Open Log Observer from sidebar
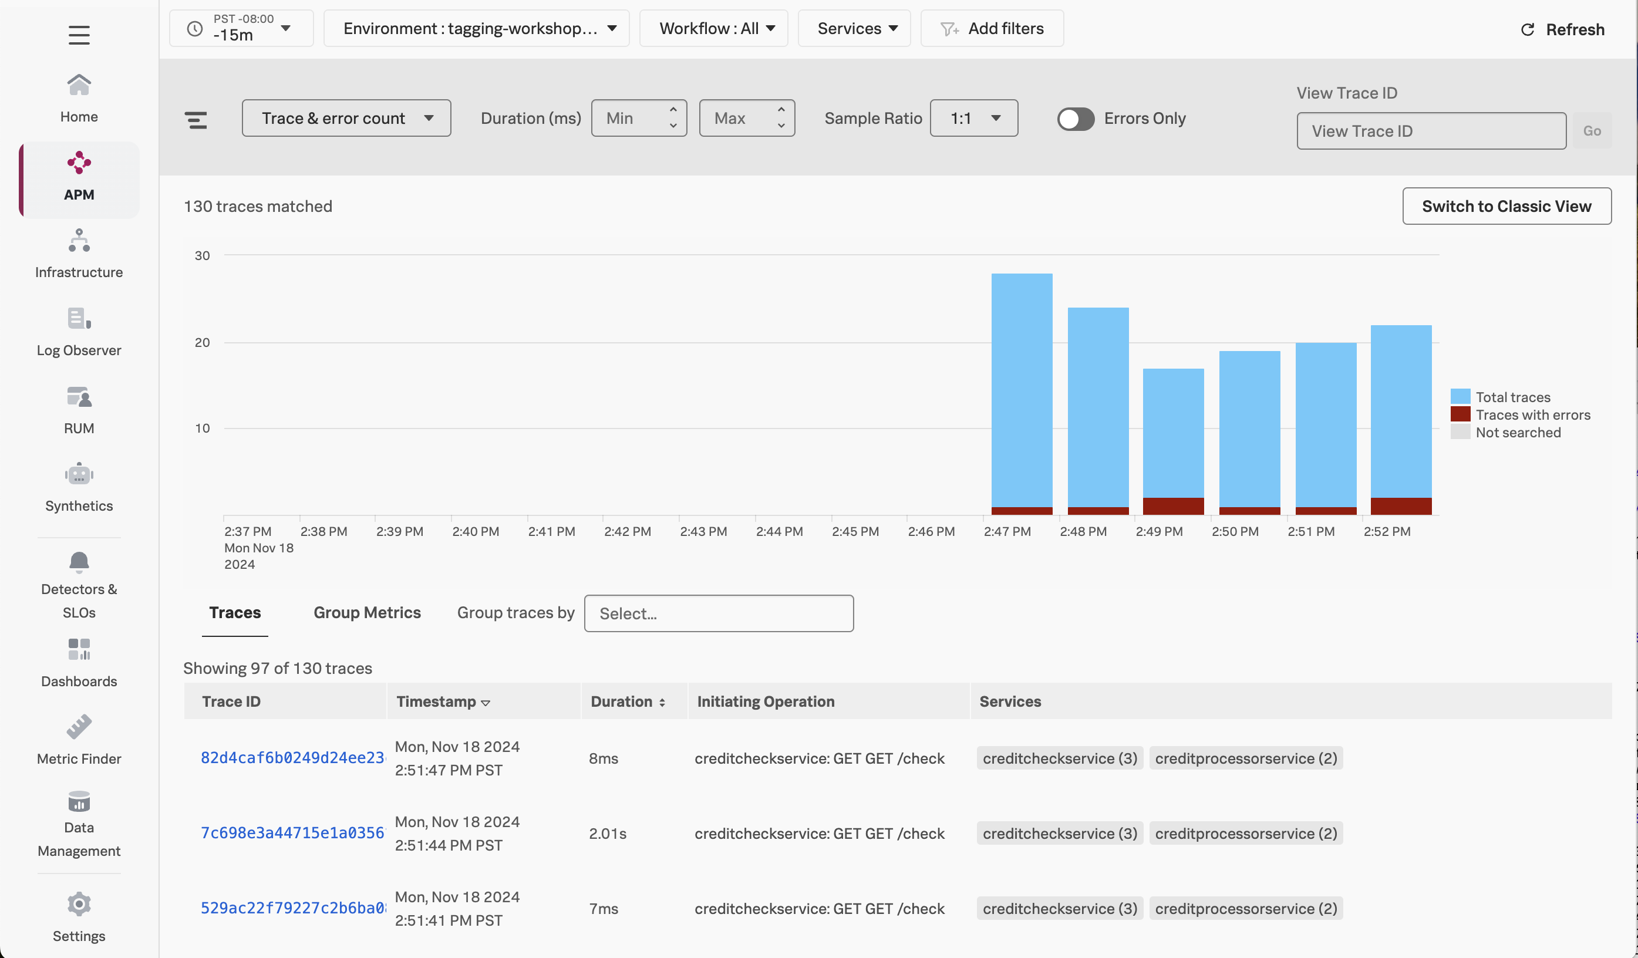The width and height of the screenshot is (1638, 958). (79, 332)
